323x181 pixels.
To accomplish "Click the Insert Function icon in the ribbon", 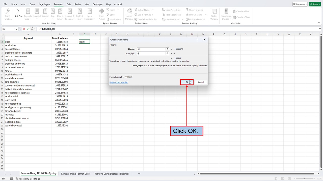I will tap(7, 14).
